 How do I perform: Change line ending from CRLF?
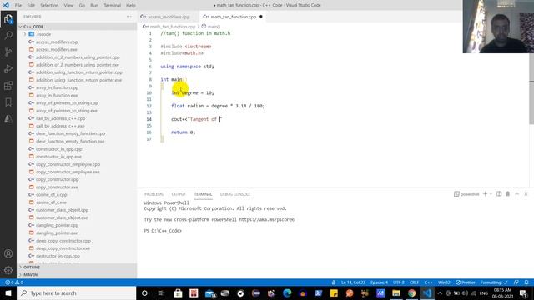pos(414,282)
